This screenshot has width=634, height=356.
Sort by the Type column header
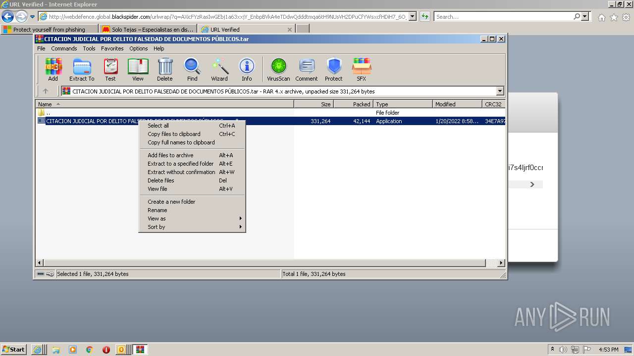pos(403,104)
